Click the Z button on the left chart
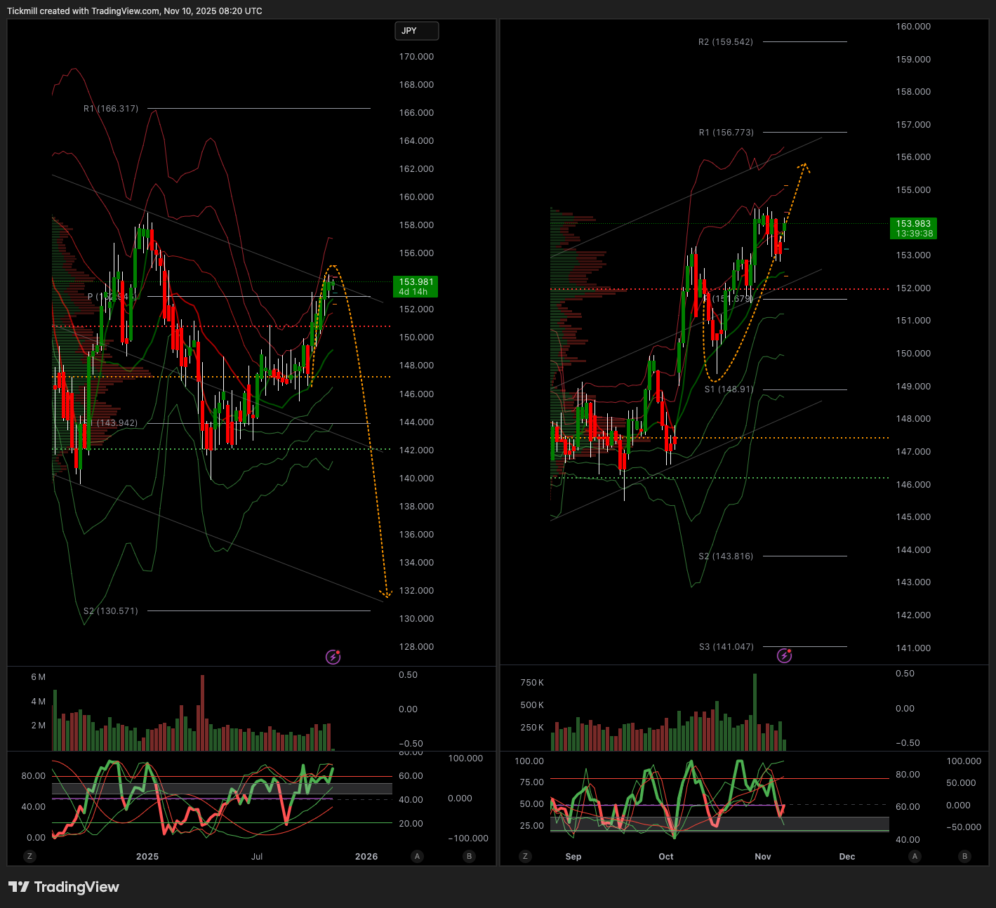Screen dimensions: 996x908 [x=29, y=856]
